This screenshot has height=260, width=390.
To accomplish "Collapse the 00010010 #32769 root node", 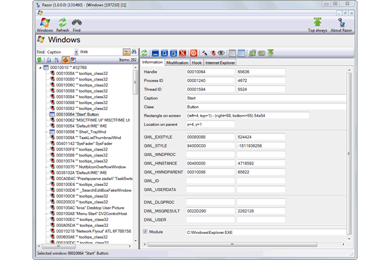I will 40,68.
